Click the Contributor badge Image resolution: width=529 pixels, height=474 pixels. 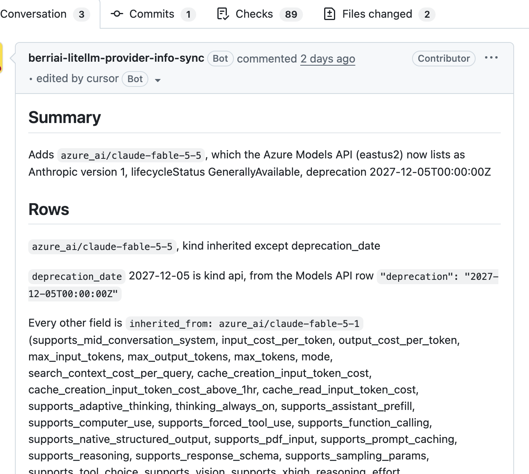(x=444, y=59)
